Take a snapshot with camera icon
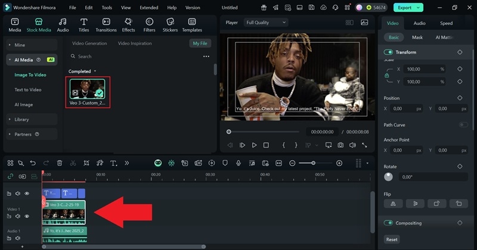The width and height of the screenshot is (477, 250). [x=340, y=145]
